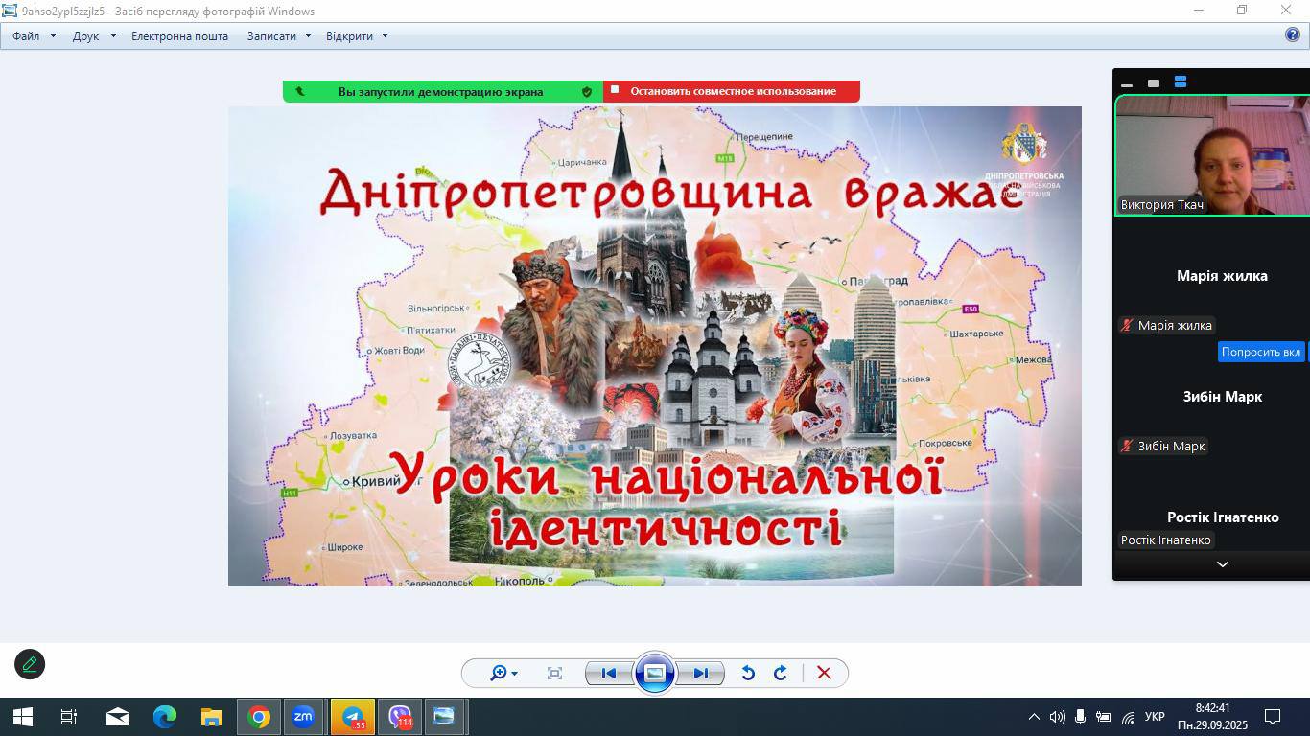Viewport: 1310px width, 736px height.
Task: Click the Остановить совместное использование button
Action: coord(732,91)
